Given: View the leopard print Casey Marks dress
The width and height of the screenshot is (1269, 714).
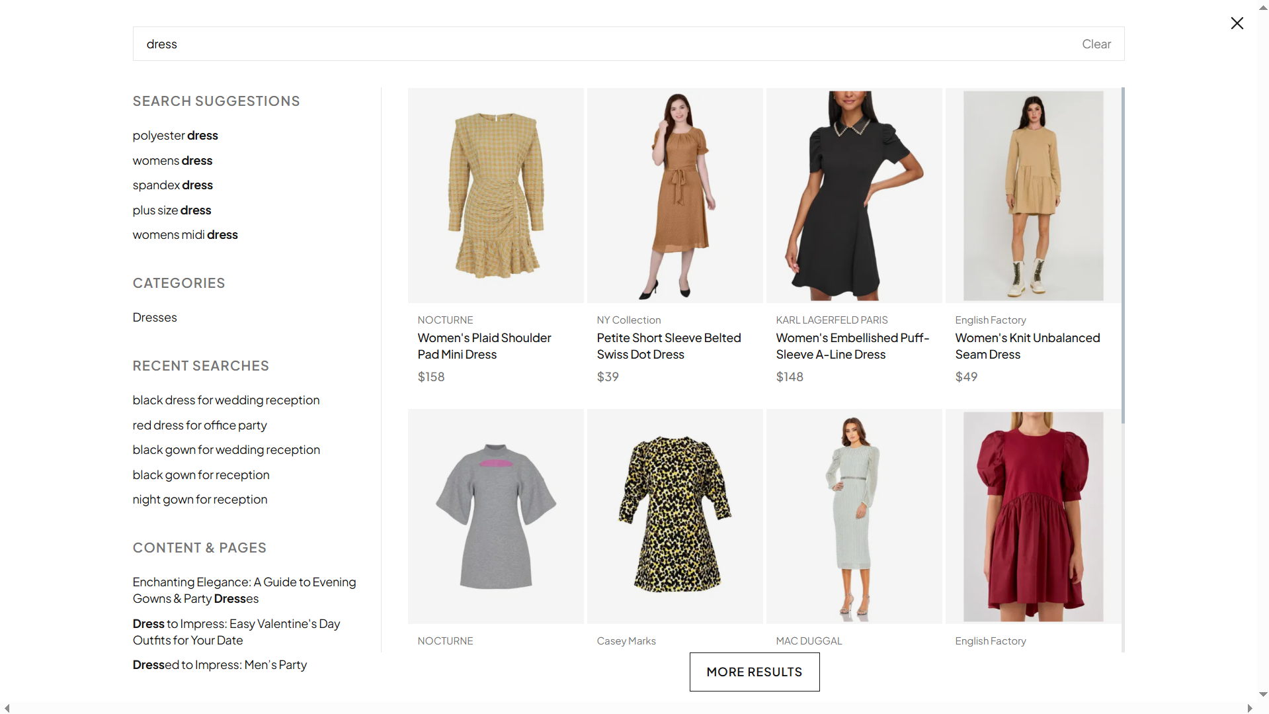Looking at the screenshot, I should 675,516.
